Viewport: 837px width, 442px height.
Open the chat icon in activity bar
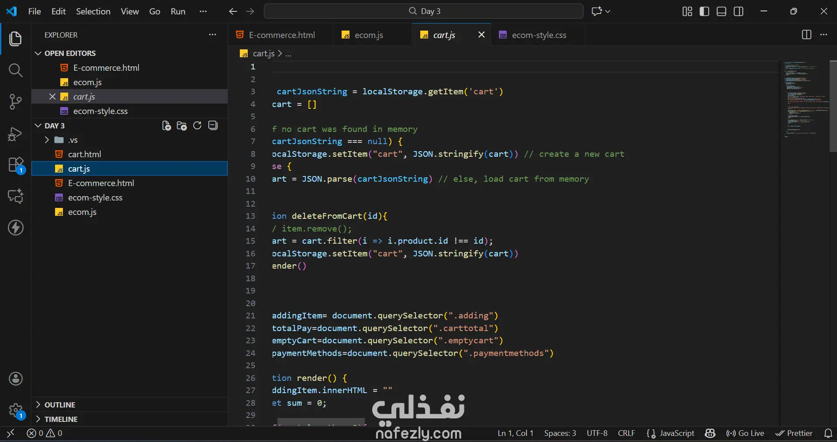[x=16, y=197]
